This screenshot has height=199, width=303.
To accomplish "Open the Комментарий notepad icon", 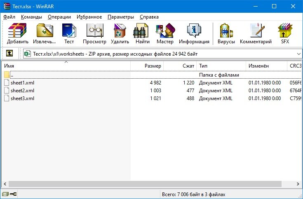I will pyautogui.click(x=257, y=30).
